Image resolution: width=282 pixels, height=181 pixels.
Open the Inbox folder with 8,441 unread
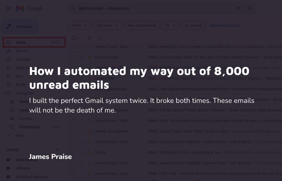pyautogui.click(x=34, y=42)
